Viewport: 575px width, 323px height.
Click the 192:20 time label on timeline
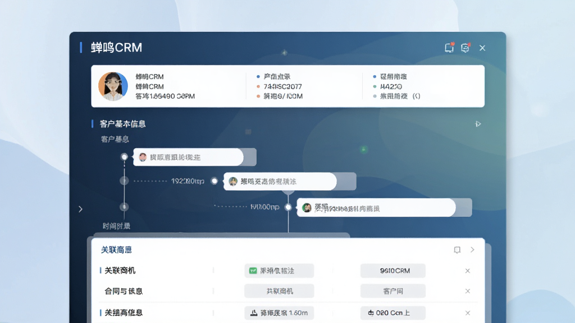click(x=188, y=181)
